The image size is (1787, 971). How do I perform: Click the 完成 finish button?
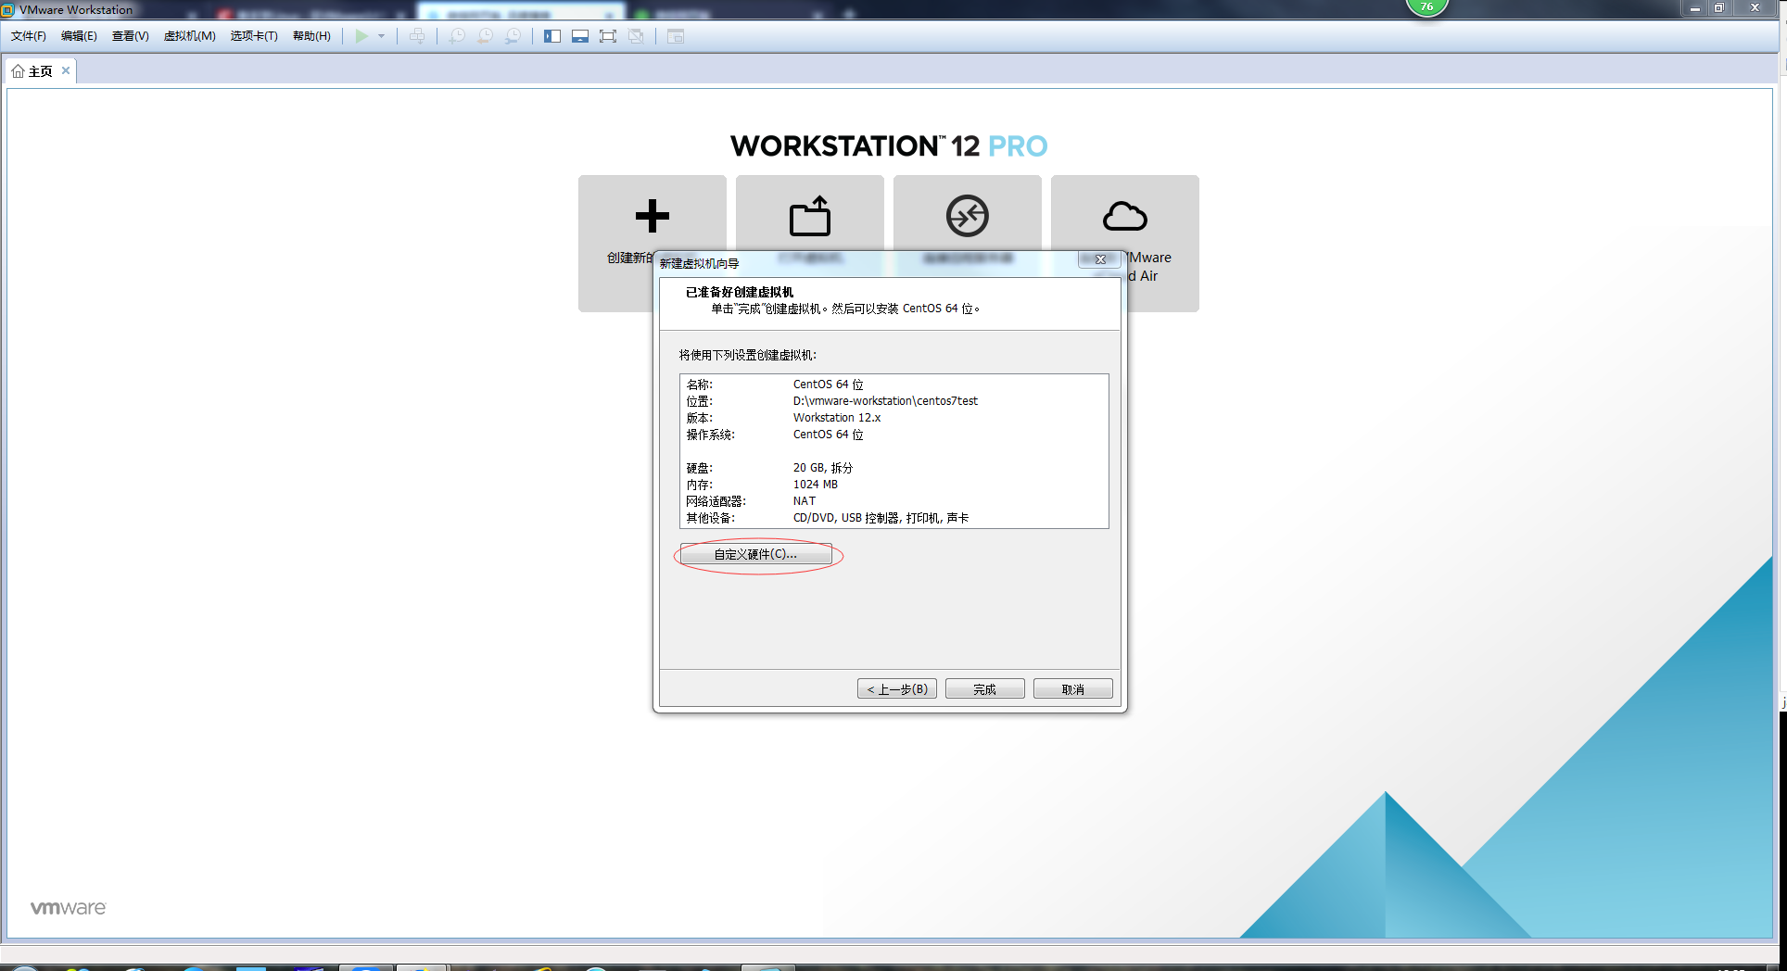click(984, 689)
